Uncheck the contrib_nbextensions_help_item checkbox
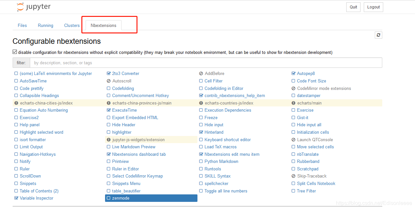 click(201, 96)
